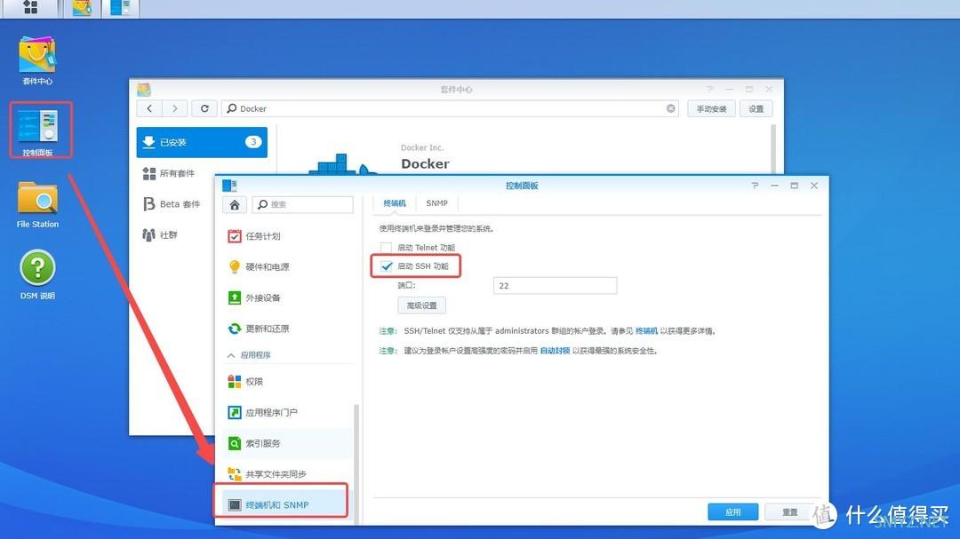The height and width of the screenshot is (539, 960).
Task: Go forward in Package Center window
Action: [x=174, y=108]
